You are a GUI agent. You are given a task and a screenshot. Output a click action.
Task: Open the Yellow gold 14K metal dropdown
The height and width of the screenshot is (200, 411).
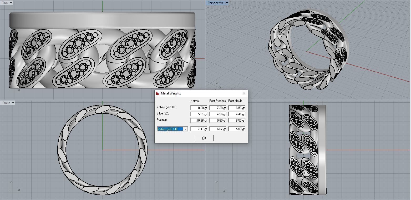pyautogui.click(x=186, y=129)
